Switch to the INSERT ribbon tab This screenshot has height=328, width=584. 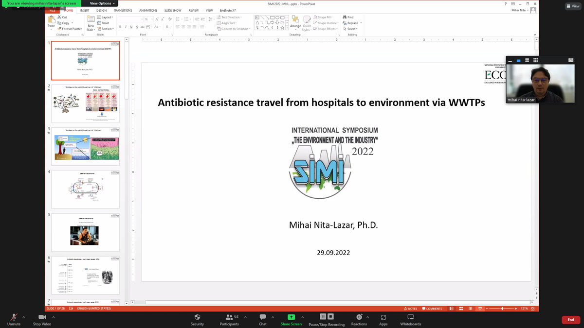pos(85,10)
